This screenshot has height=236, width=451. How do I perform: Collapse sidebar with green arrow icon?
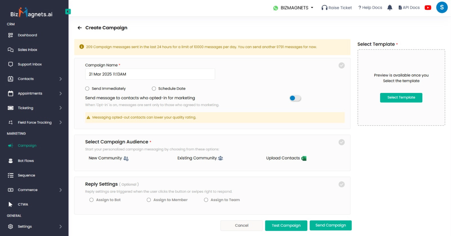point(68,12)
